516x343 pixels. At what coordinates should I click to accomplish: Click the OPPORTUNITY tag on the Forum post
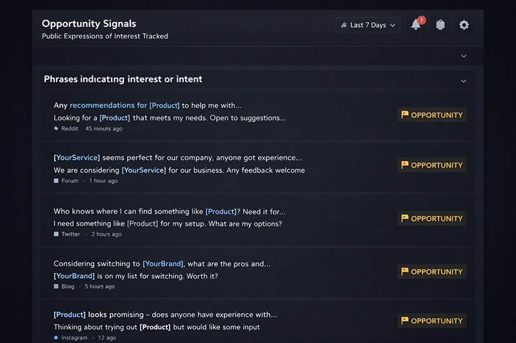point(432,165)
